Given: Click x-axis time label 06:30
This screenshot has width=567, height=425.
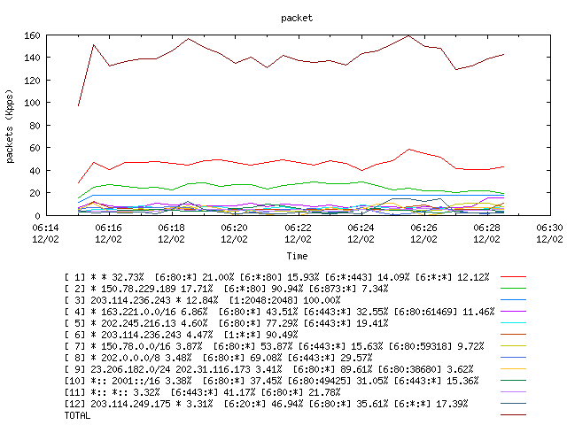Looking at the screenshot, I should coord(549,228).
